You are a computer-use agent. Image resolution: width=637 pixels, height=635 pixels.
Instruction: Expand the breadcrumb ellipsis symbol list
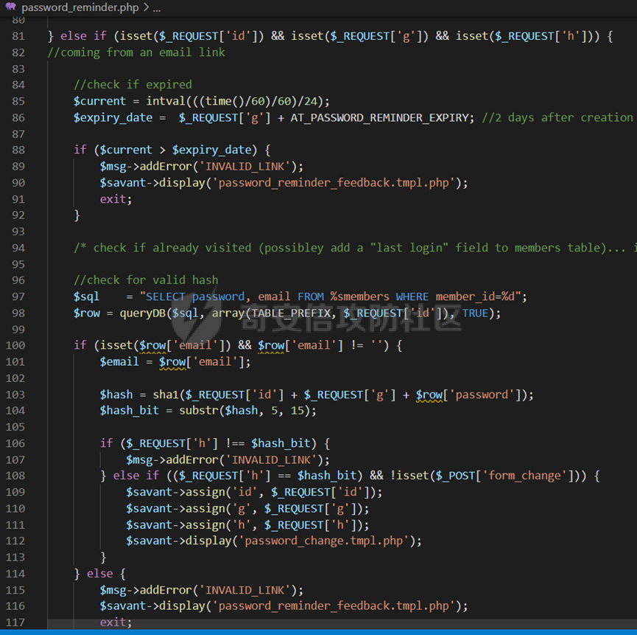pos(156,7)
